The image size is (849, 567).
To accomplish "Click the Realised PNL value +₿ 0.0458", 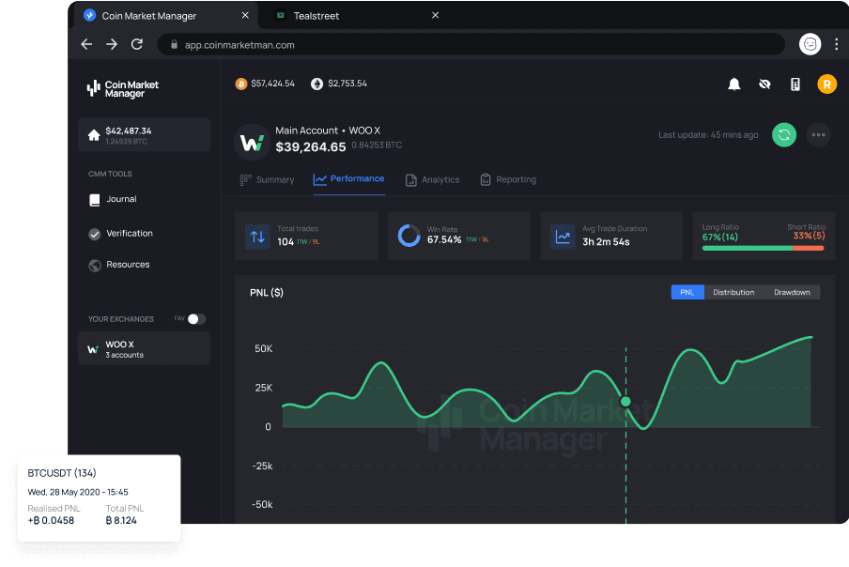I will click(x=51, y=520).
